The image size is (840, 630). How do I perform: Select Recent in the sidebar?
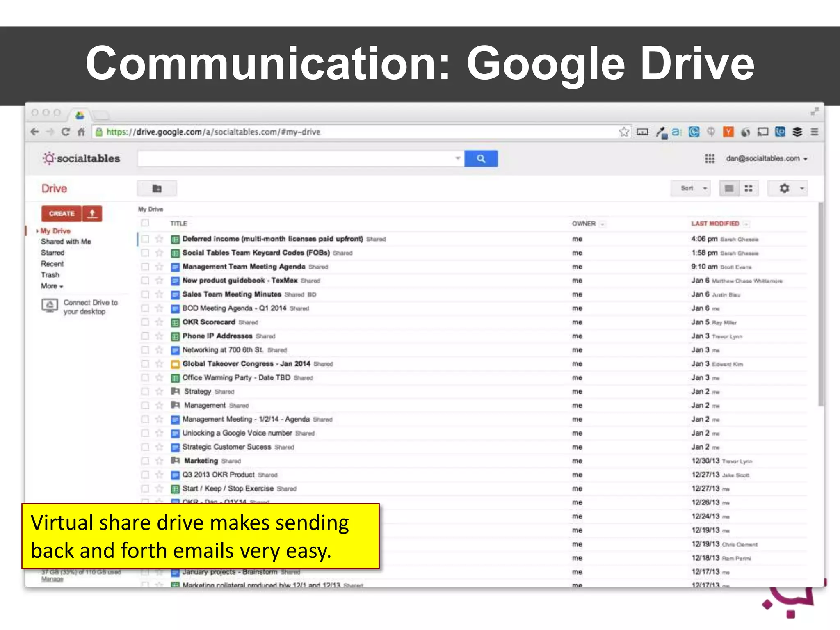(x=52, y=264)
